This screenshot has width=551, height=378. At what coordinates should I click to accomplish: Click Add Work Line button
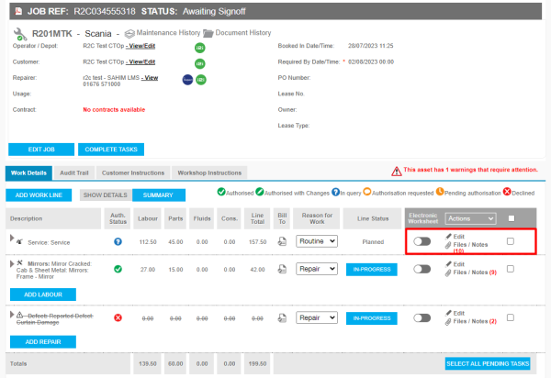37,195
